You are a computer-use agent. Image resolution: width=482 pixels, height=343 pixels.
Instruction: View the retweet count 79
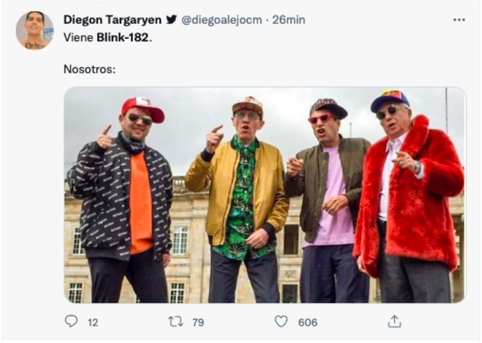[x=198, y=322]
